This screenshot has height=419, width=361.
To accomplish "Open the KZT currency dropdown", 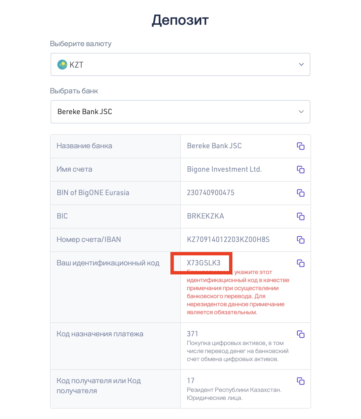I will [180, 65].
